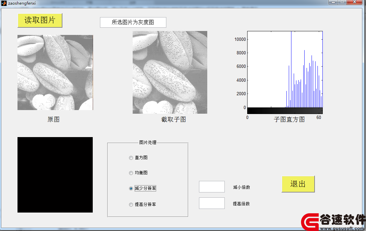The height and width of the screenshot is (231, 366).
Task: Close the zaoshengfenxi window
Action: pos(354,2)
